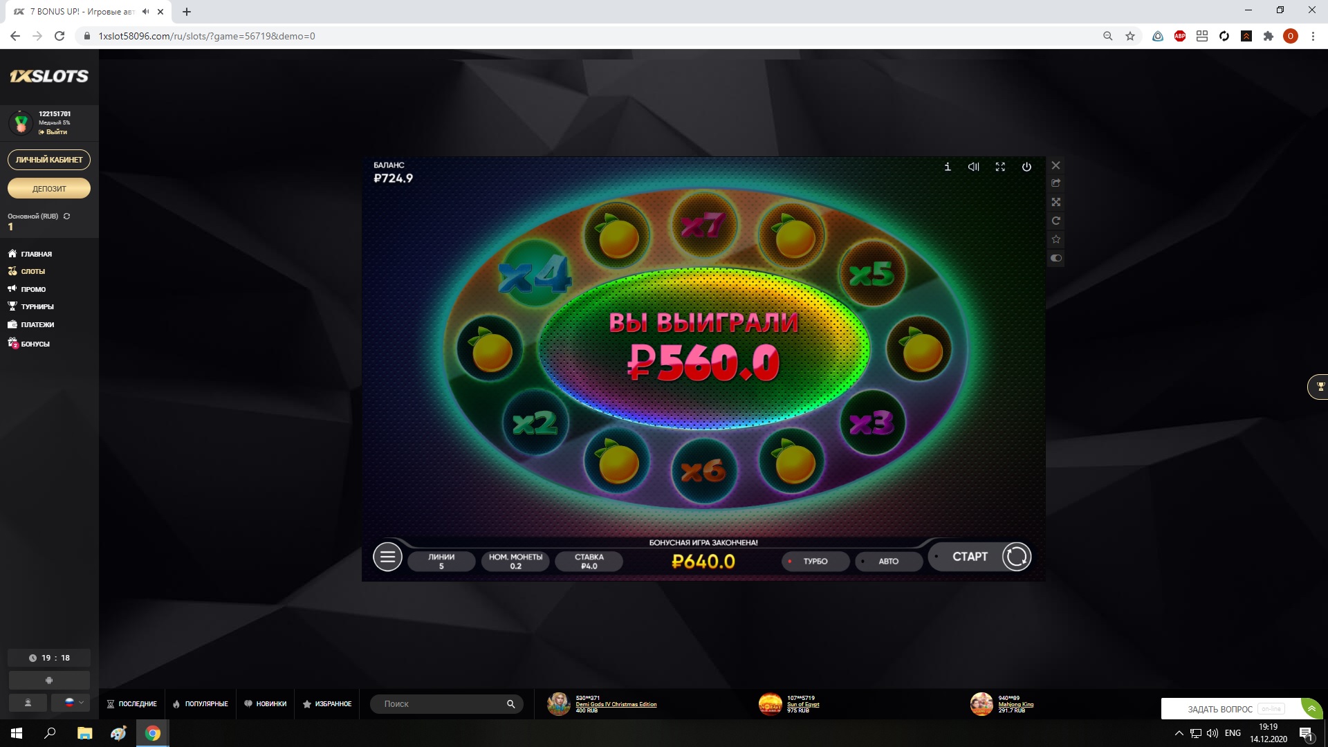Refresh the Основной (RUB) balance
Viewport: 1328px width, 747px height.
click(67, 216)
